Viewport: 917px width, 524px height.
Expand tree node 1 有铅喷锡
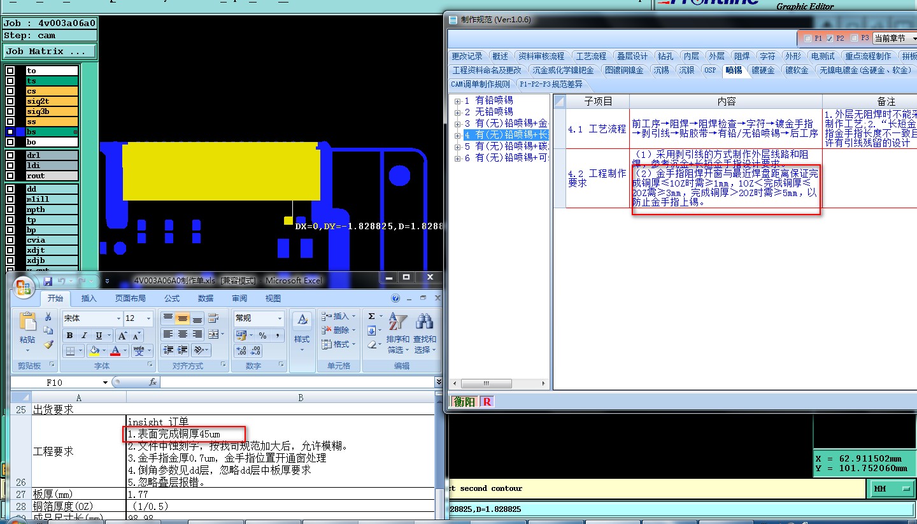(457, 101)
